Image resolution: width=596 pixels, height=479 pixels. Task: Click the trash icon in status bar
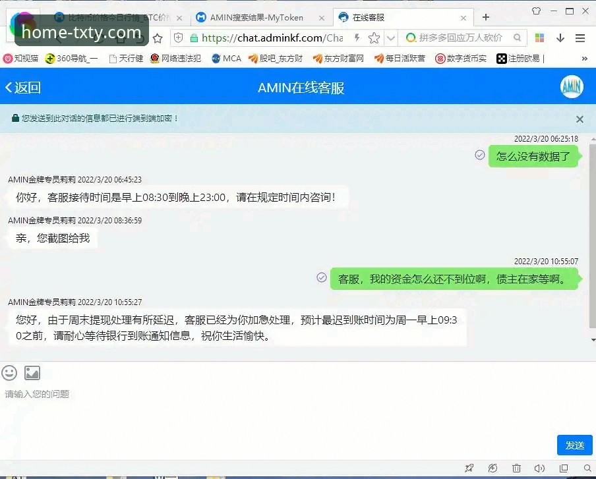516,468
